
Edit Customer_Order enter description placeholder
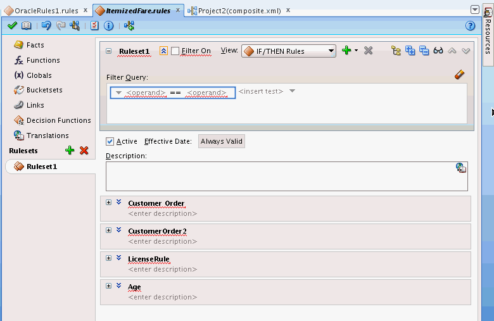163,213
